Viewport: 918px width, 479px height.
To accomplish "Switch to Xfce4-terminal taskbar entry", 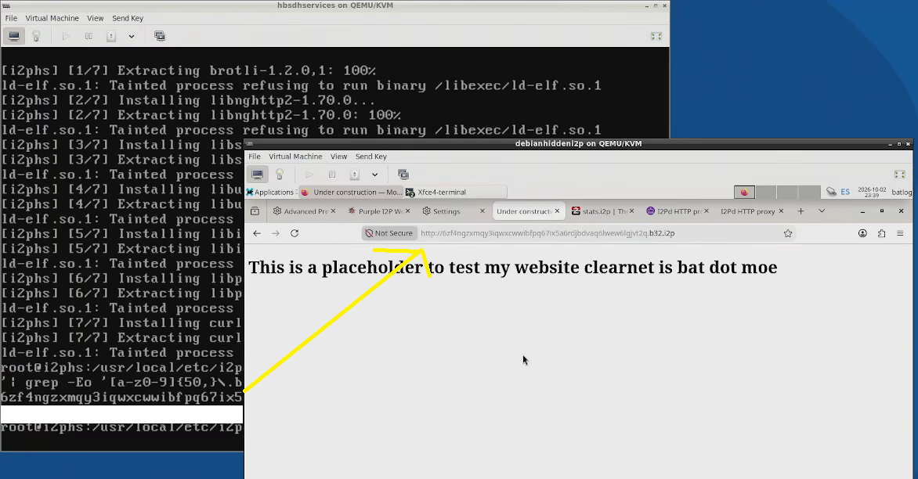I will point(456,192).
